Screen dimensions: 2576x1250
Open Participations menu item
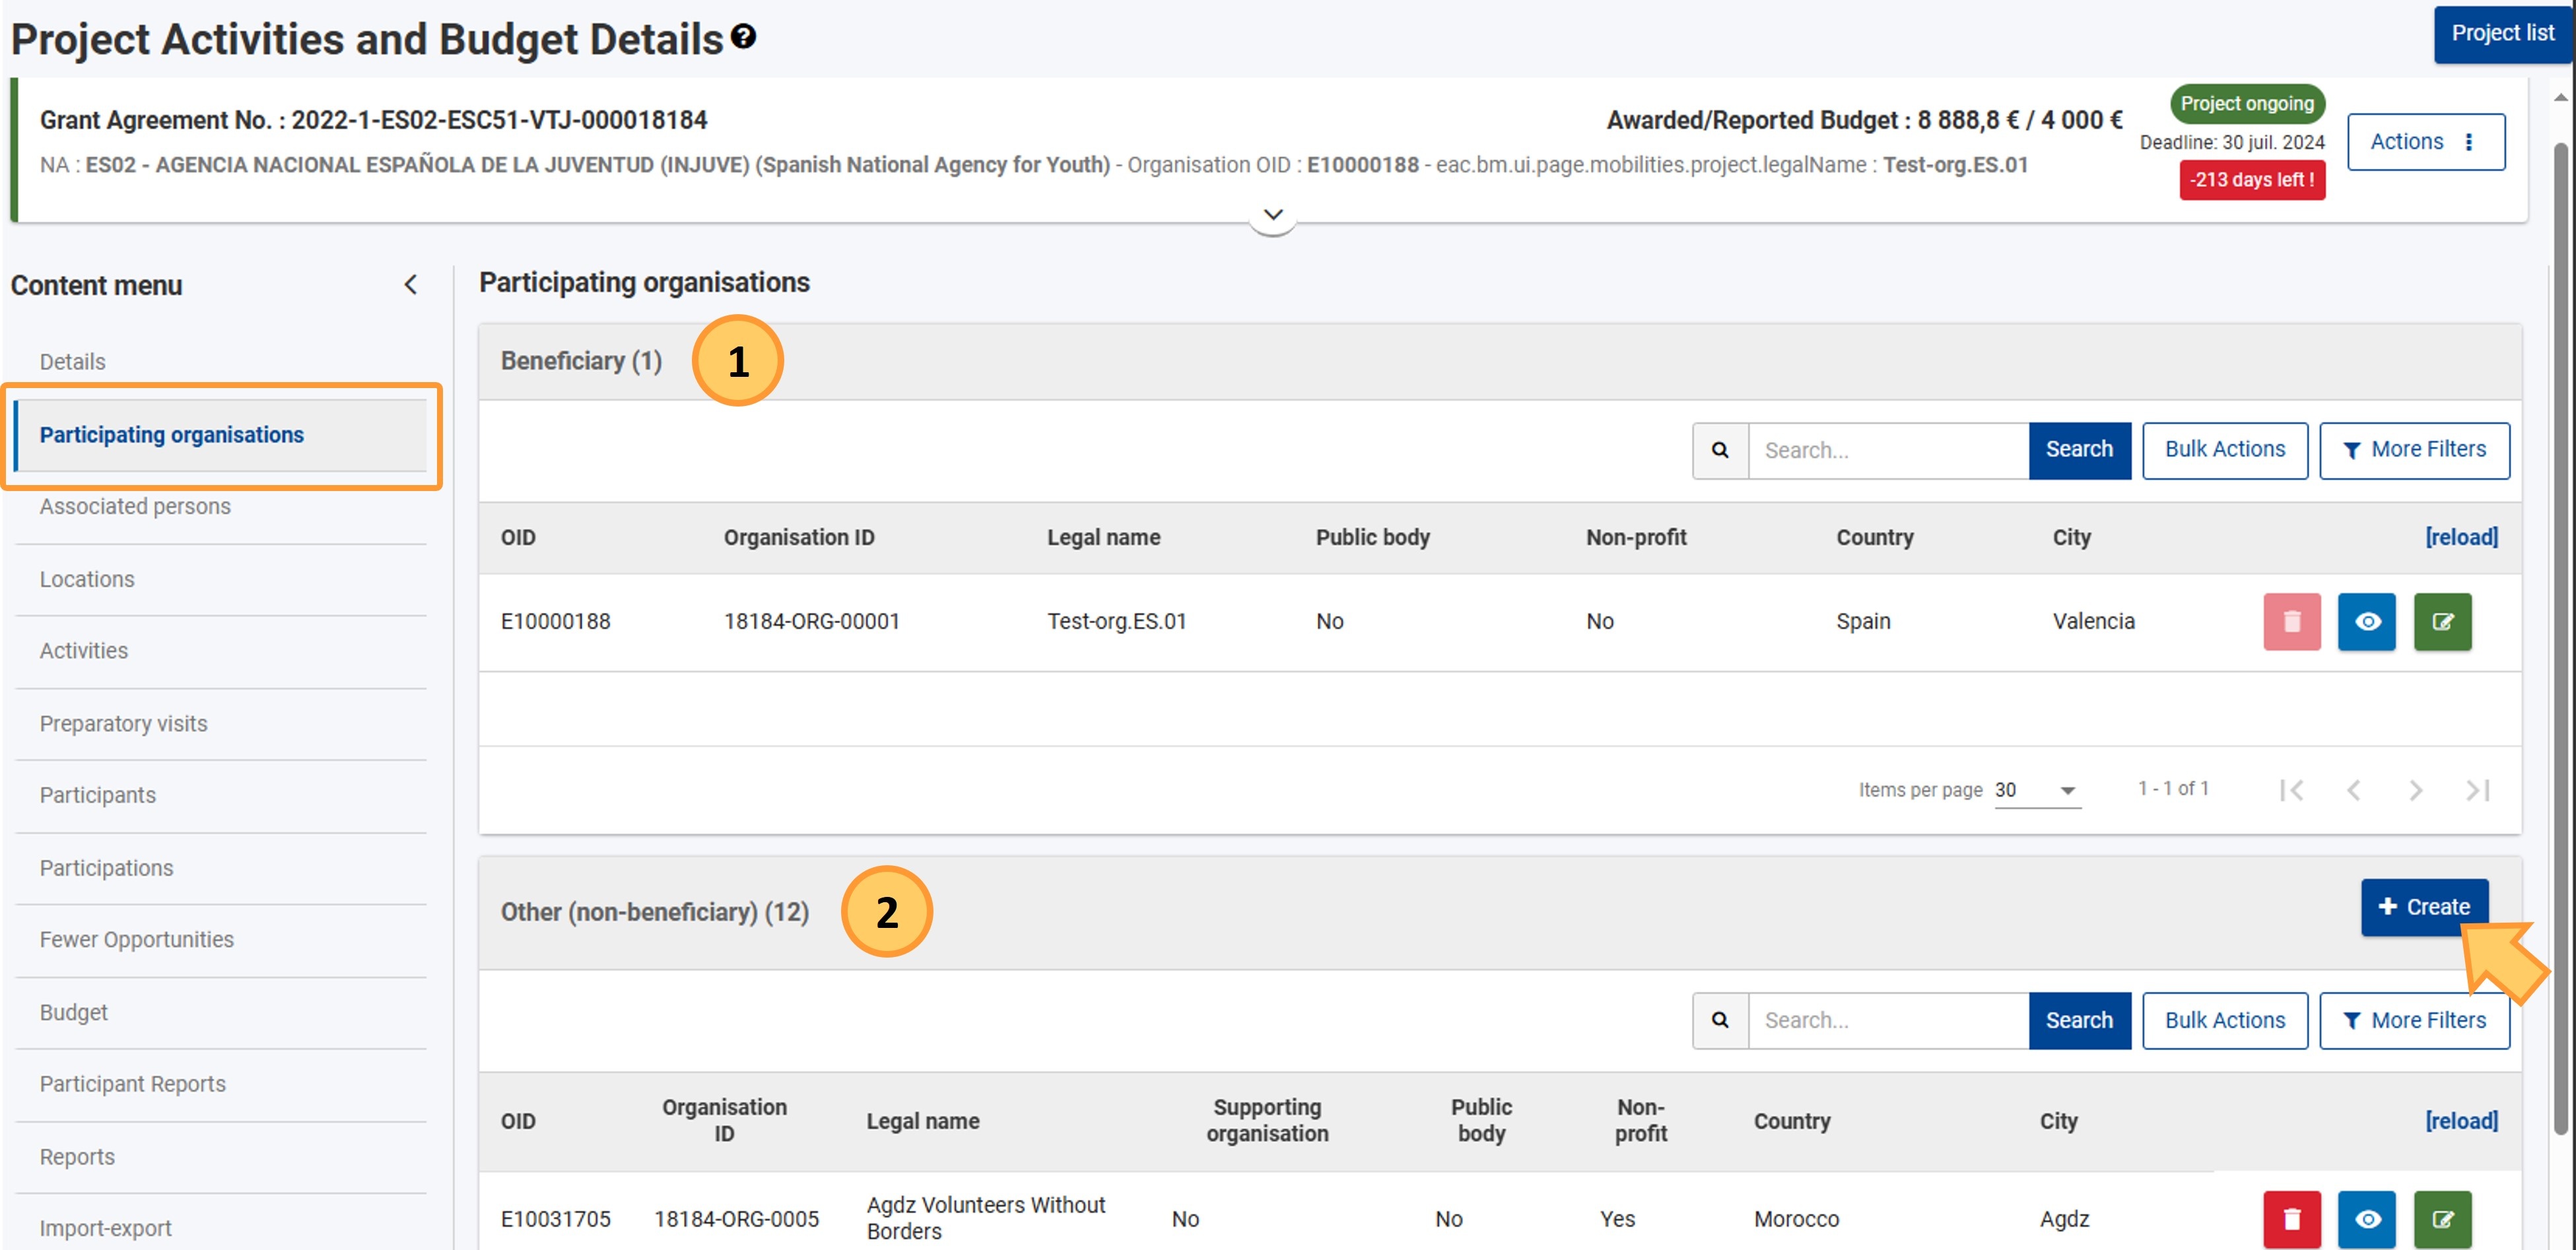(107, 868)
